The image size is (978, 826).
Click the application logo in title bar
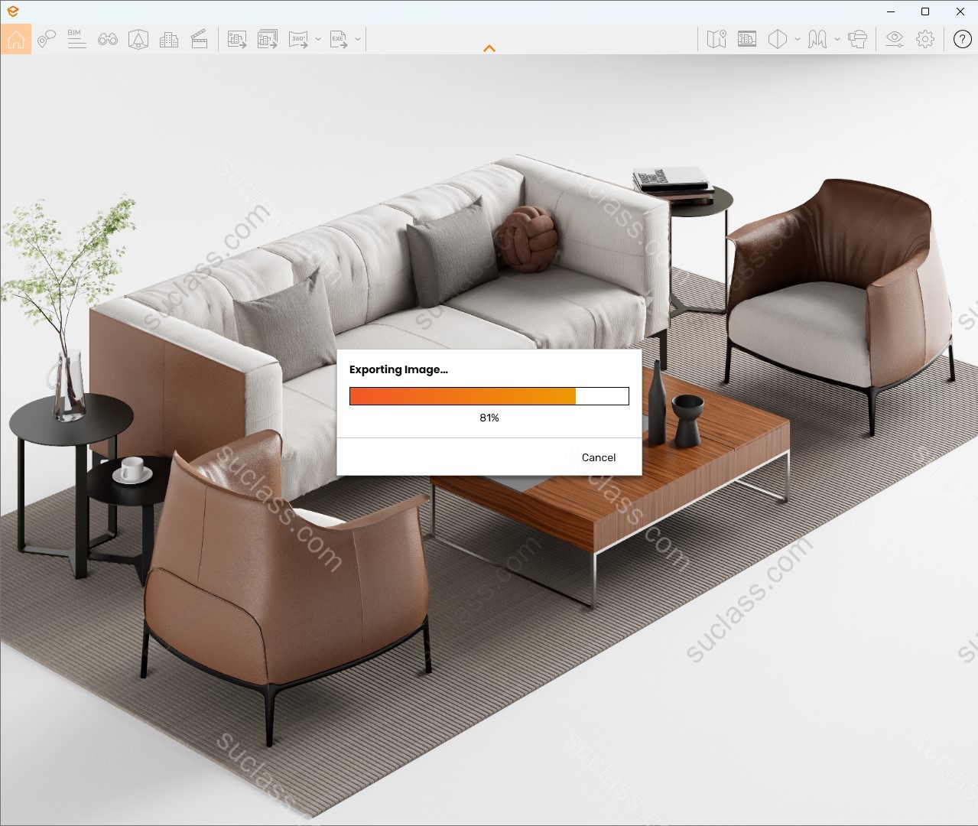tap(12, 11)
